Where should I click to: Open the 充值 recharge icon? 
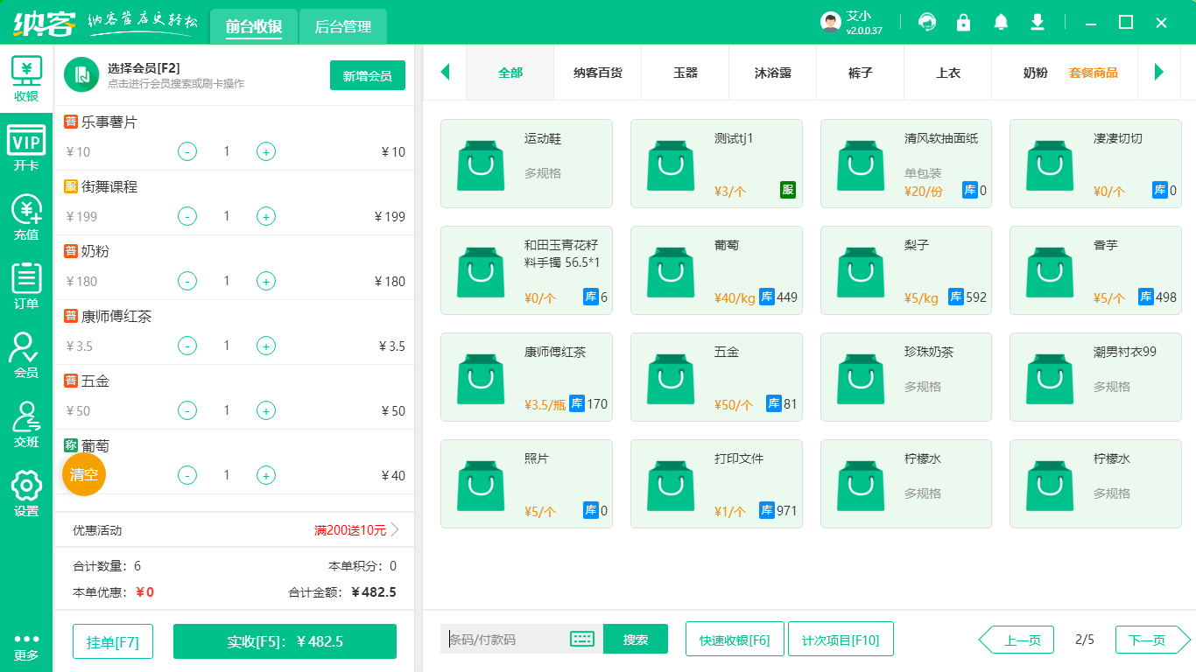(x=26, y=218)
